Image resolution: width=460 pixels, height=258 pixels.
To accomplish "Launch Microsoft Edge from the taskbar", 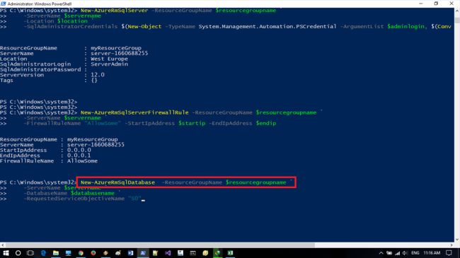I will pyautogui.click(x=43, y=253).
